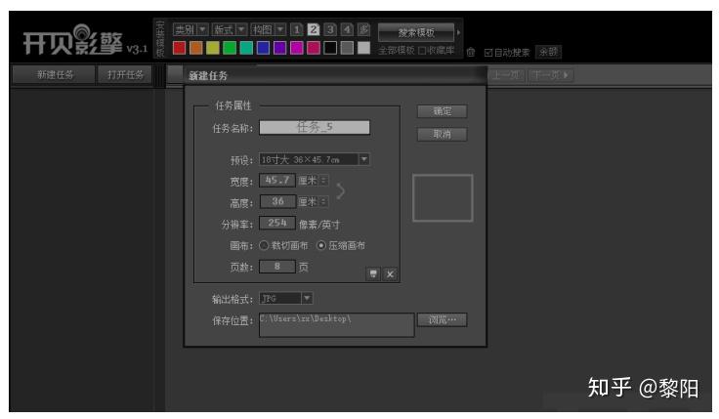
Task: Expand the 预设 preset dropdown
Action: (x=364, y=159)
